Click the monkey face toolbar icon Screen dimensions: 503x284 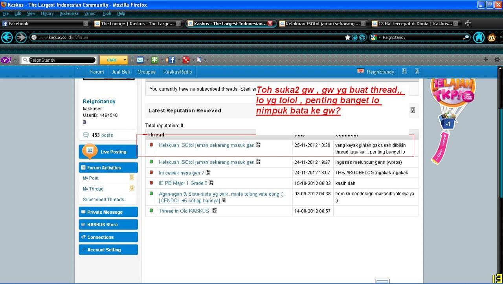[492, 38]
